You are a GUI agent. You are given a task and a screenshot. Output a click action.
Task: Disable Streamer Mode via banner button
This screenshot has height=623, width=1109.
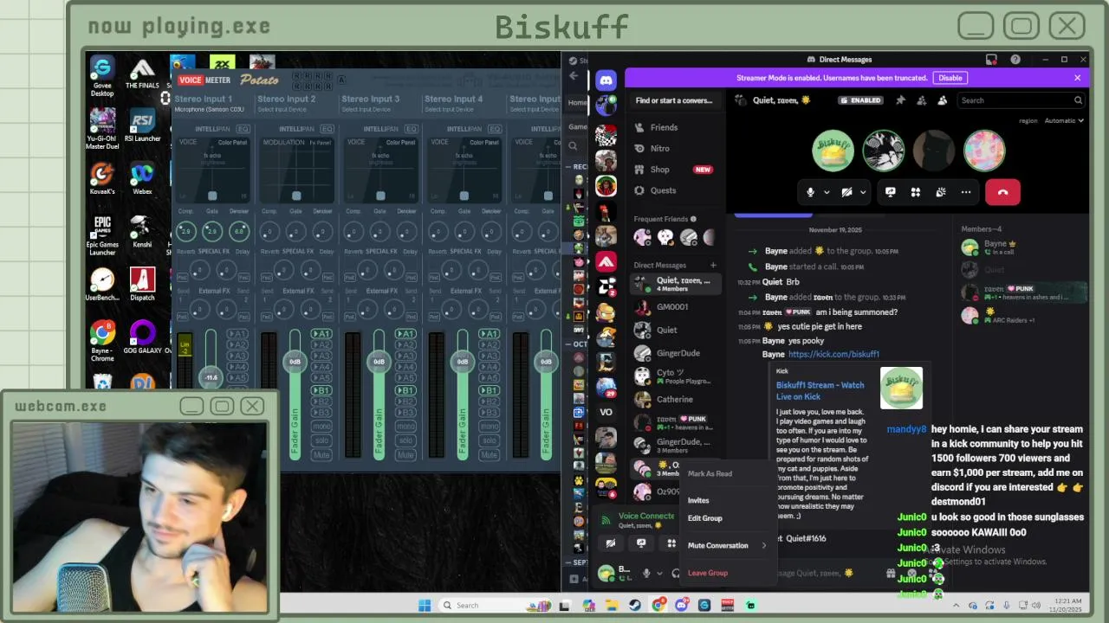(x=950, y=78)
